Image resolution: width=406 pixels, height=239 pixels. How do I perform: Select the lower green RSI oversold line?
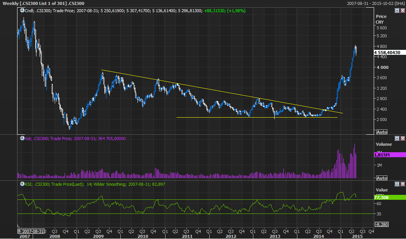[x=196, y=214]
